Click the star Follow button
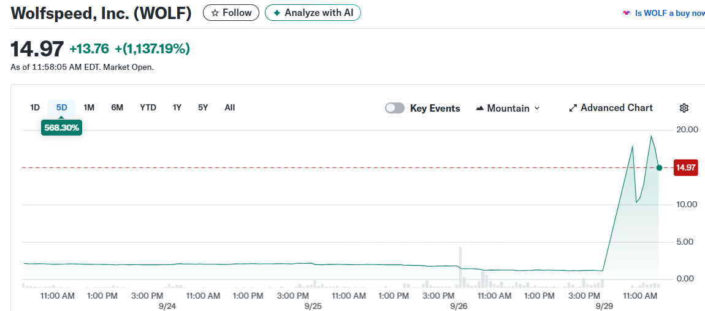The image size is (705, 311). point(231,13)
